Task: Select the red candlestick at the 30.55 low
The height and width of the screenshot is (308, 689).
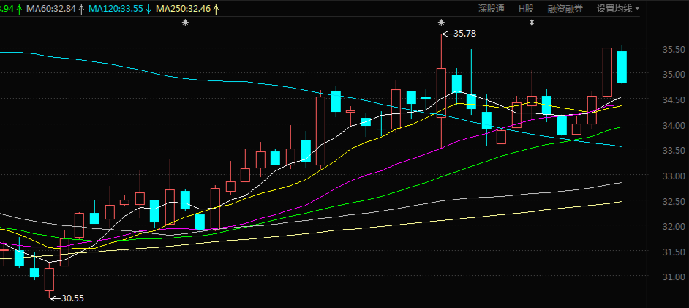Action: click(49, 280)
